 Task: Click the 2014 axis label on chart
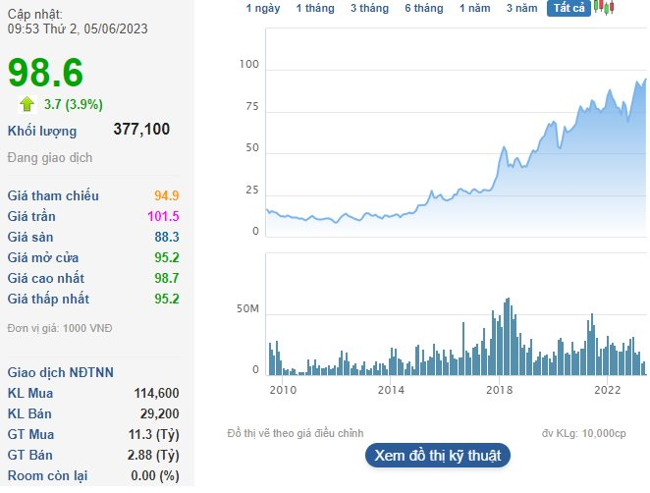[x=391, y=391]
